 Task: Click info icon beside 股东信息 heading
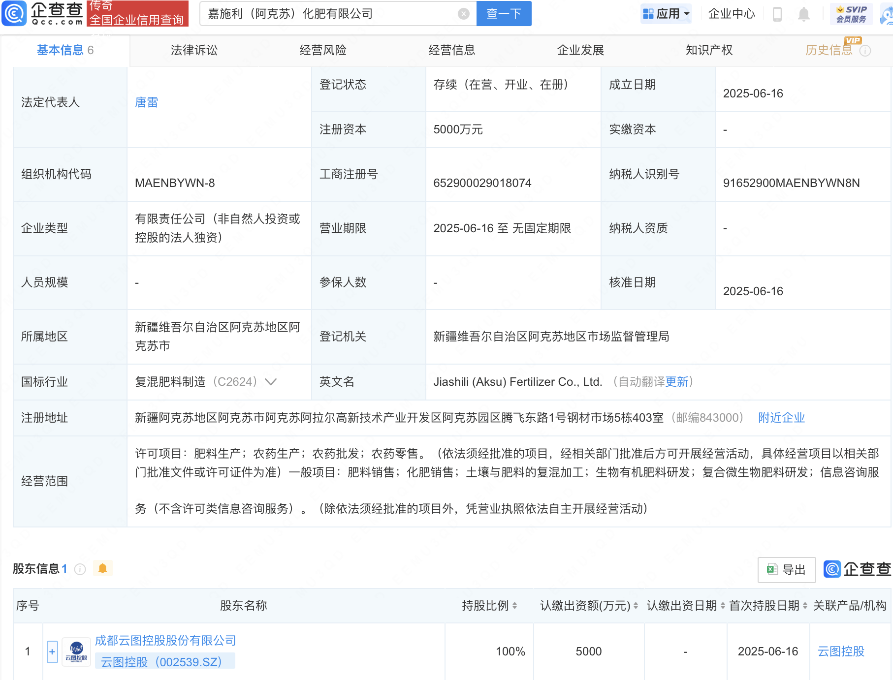coord(80,569)
